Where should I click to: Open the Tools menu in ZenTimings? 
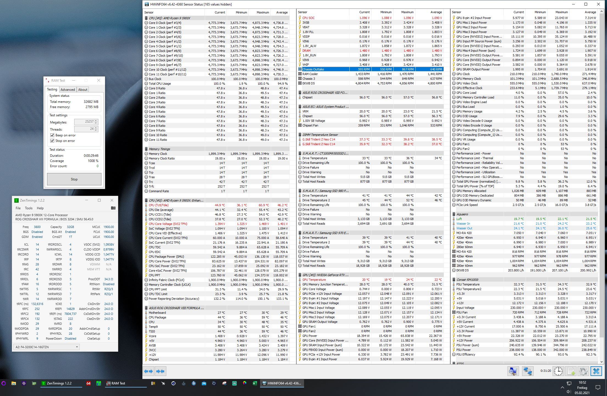tap(29, 208)
